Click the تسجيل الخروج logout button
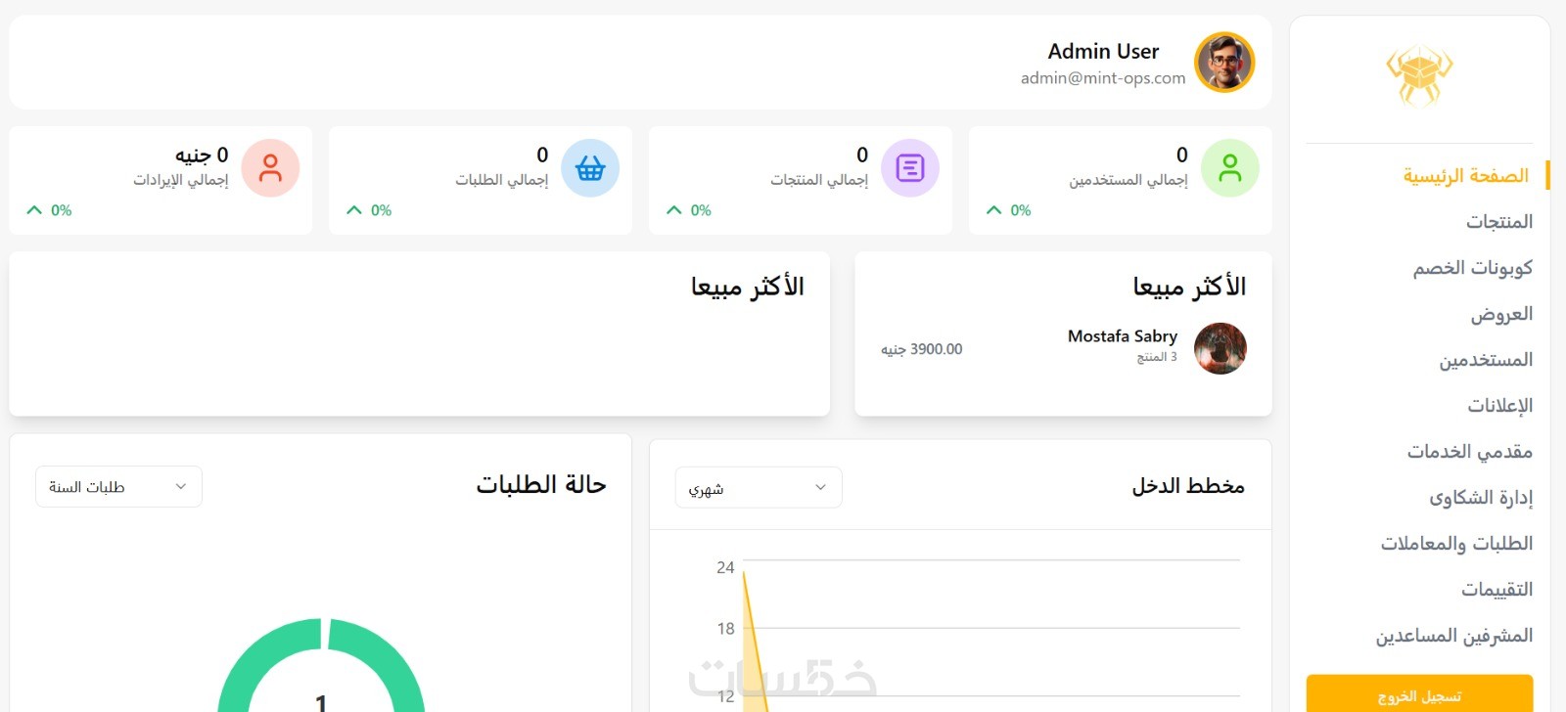1566x712 pixels. (x=1419, y=695)
